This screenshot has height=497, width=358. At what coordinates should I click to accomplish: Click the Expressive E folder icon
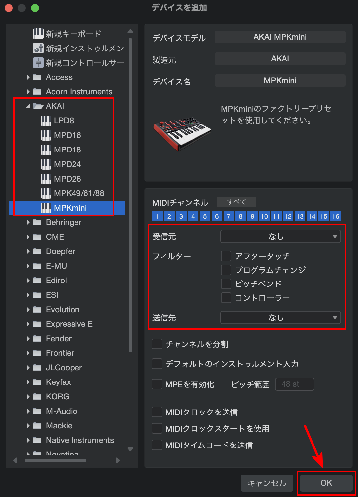[37, 324]
